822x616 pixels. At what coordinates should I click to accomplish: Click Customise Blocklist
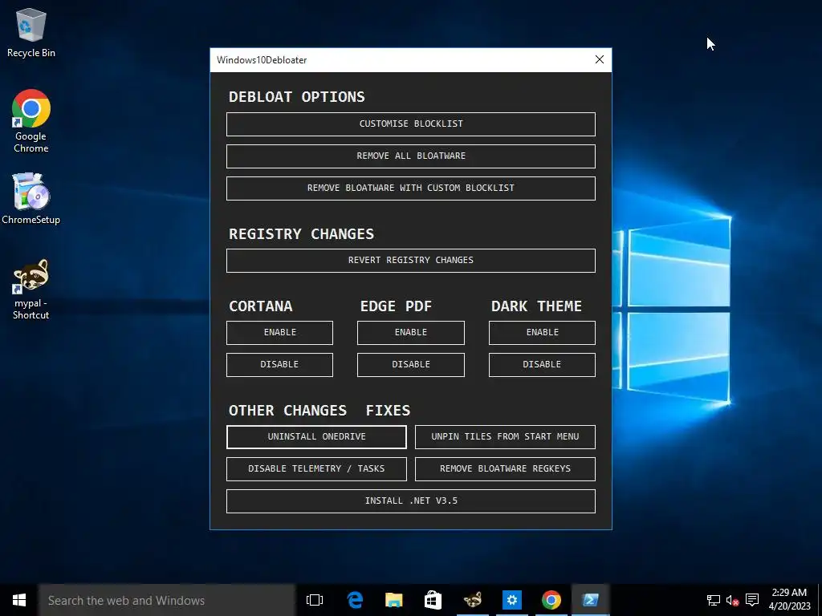coord(411,124)
